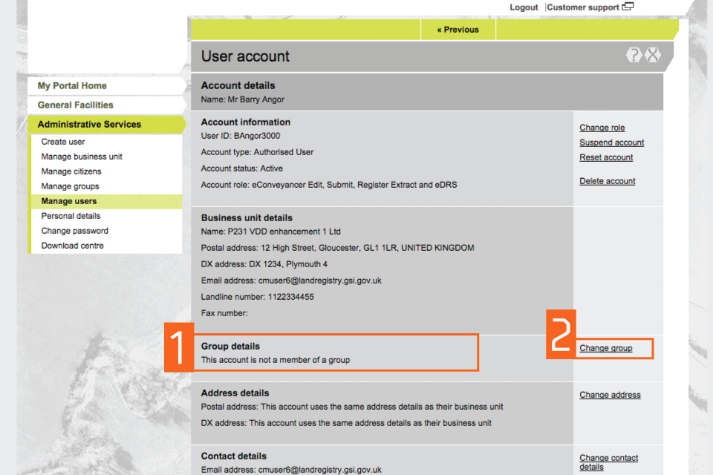Viewport: 713px width, 475px height.
Task: Suspend account via the link
Action: (611, 142)
